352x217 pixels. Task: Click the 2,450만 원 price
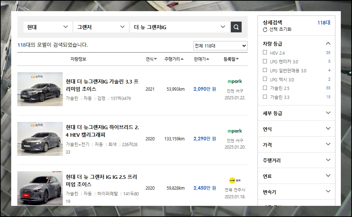tap(205, 188)
